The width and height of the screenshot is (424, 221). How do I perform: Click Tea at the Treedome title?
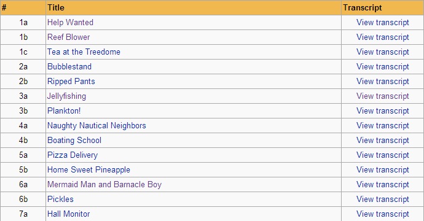[84, 52]
